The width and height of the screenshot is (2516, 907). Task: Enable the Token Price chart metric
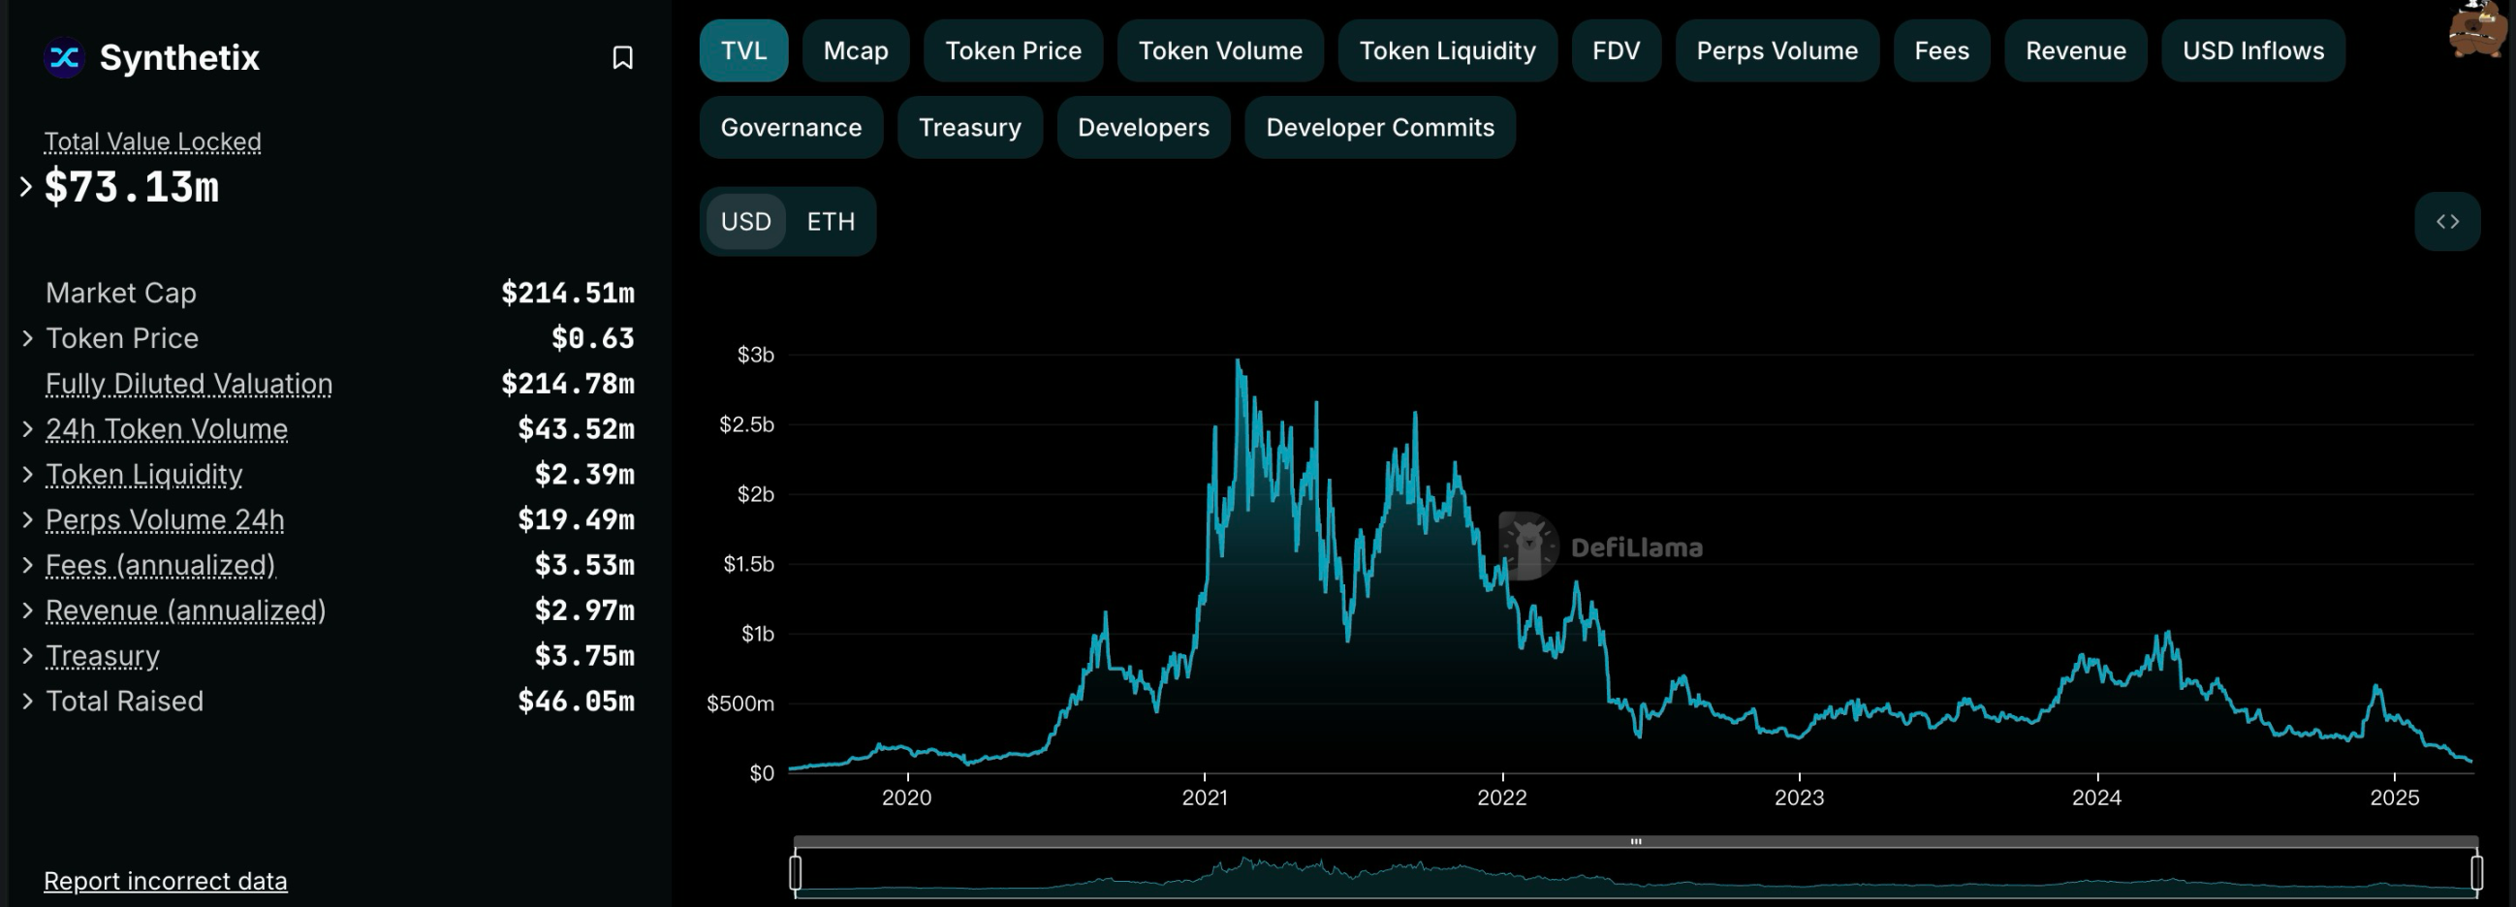[x=1013, y=50]
